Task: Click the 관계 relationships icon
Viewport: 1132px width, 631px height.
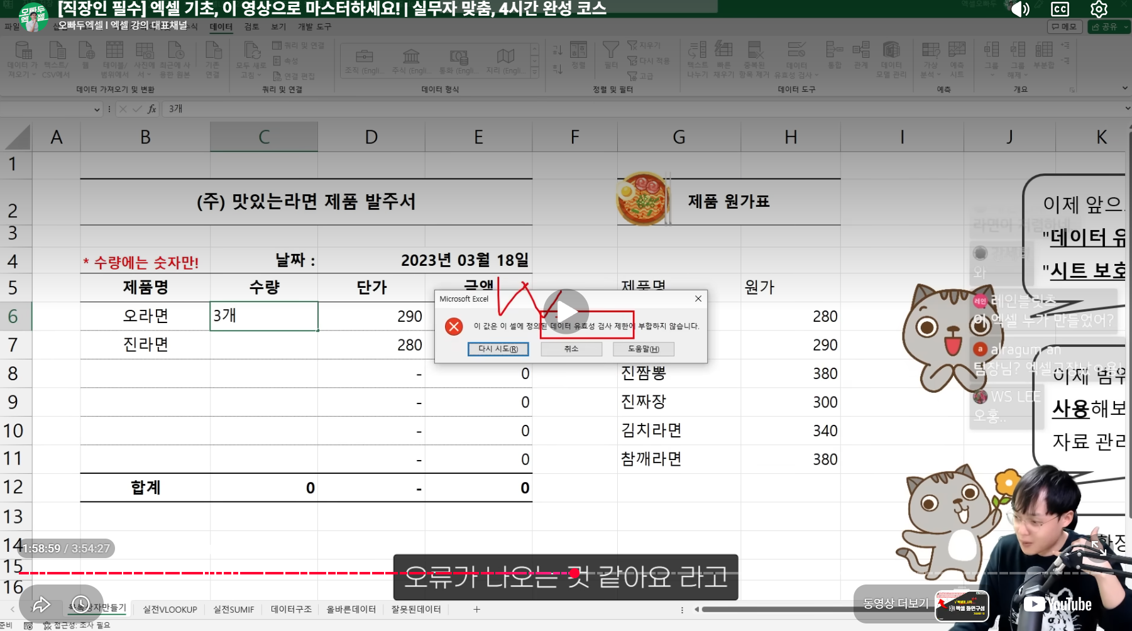Action: click(860, 55)
